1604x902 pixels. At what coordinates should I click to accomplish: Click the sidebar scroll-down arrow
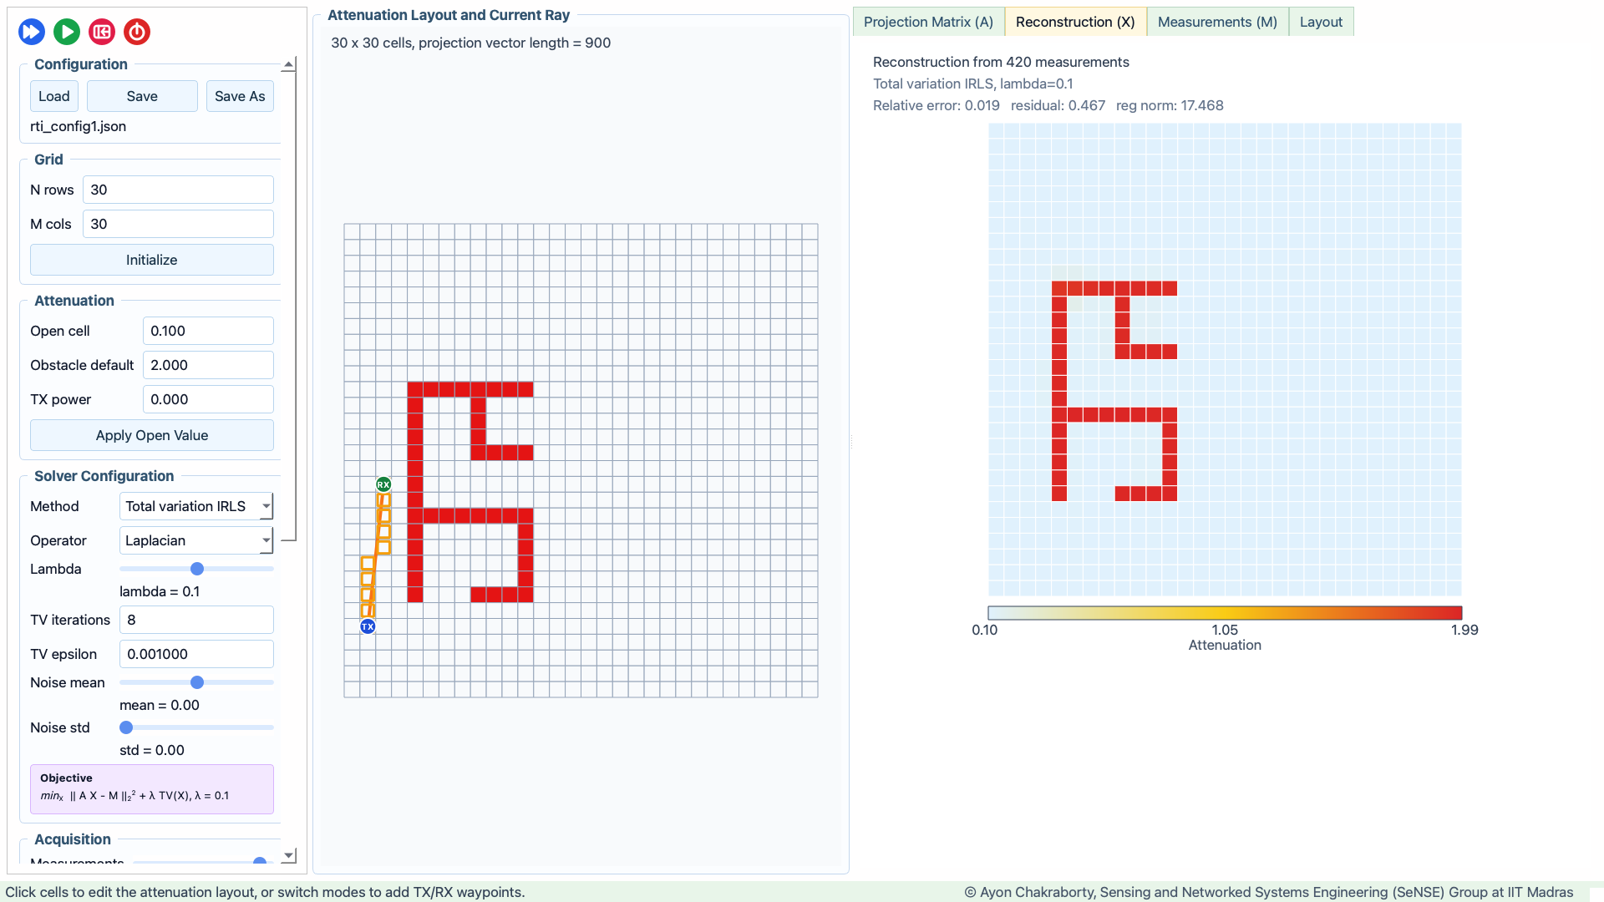pyautogui.click(x=288, y=856)
